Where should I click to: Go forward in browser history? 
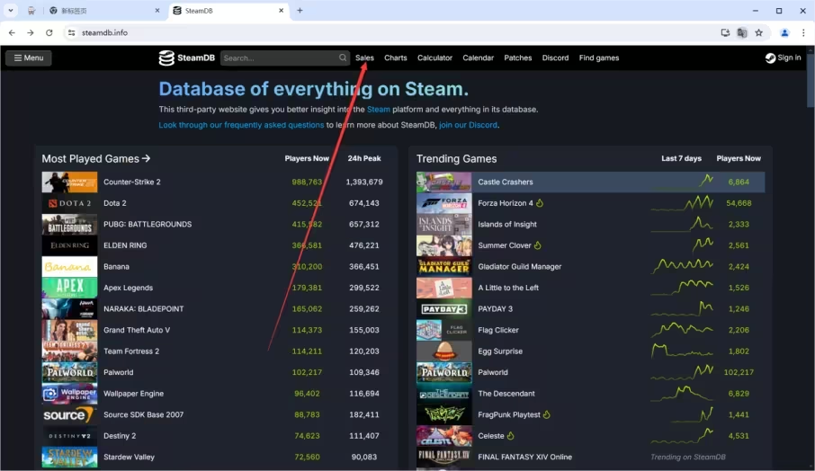(x=31, y=32)
